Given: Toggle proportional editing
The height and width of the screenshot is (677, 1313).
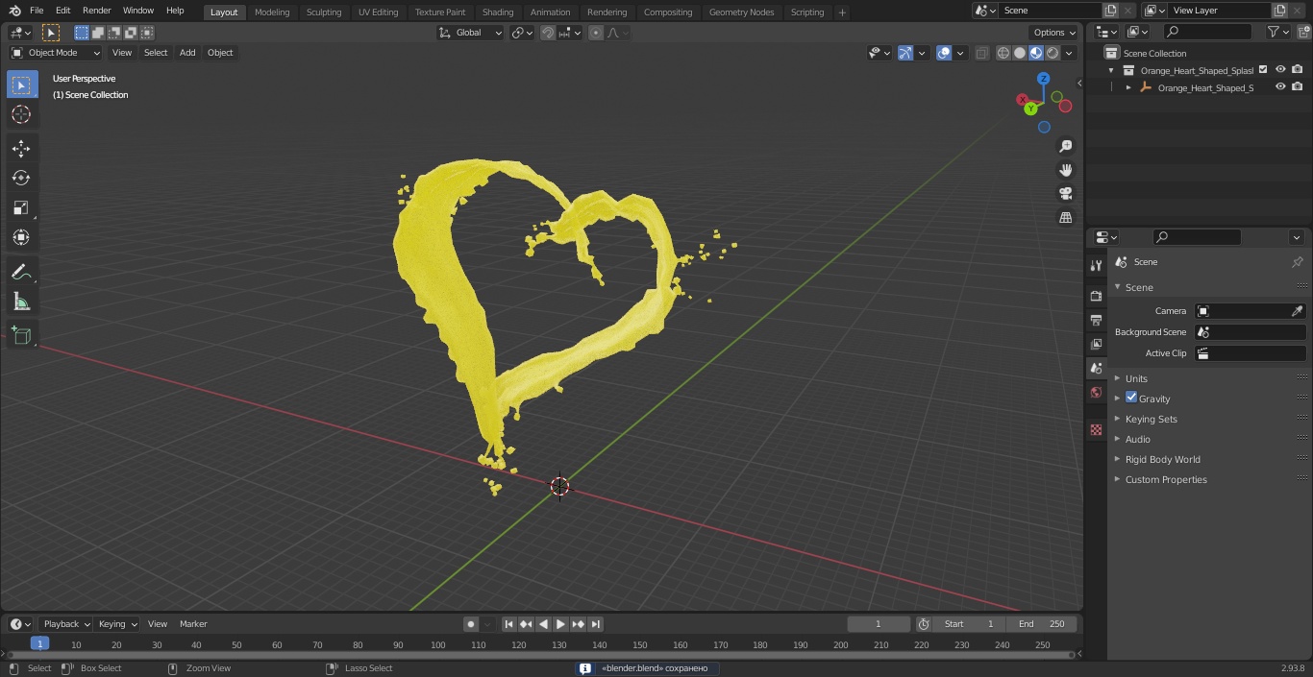Looking at the screenshot, I should (x=596, y=33).
